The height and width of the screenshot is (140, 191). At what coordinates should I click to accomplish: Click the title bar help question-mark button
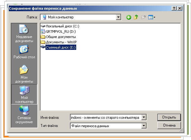(x=174, y=8)
